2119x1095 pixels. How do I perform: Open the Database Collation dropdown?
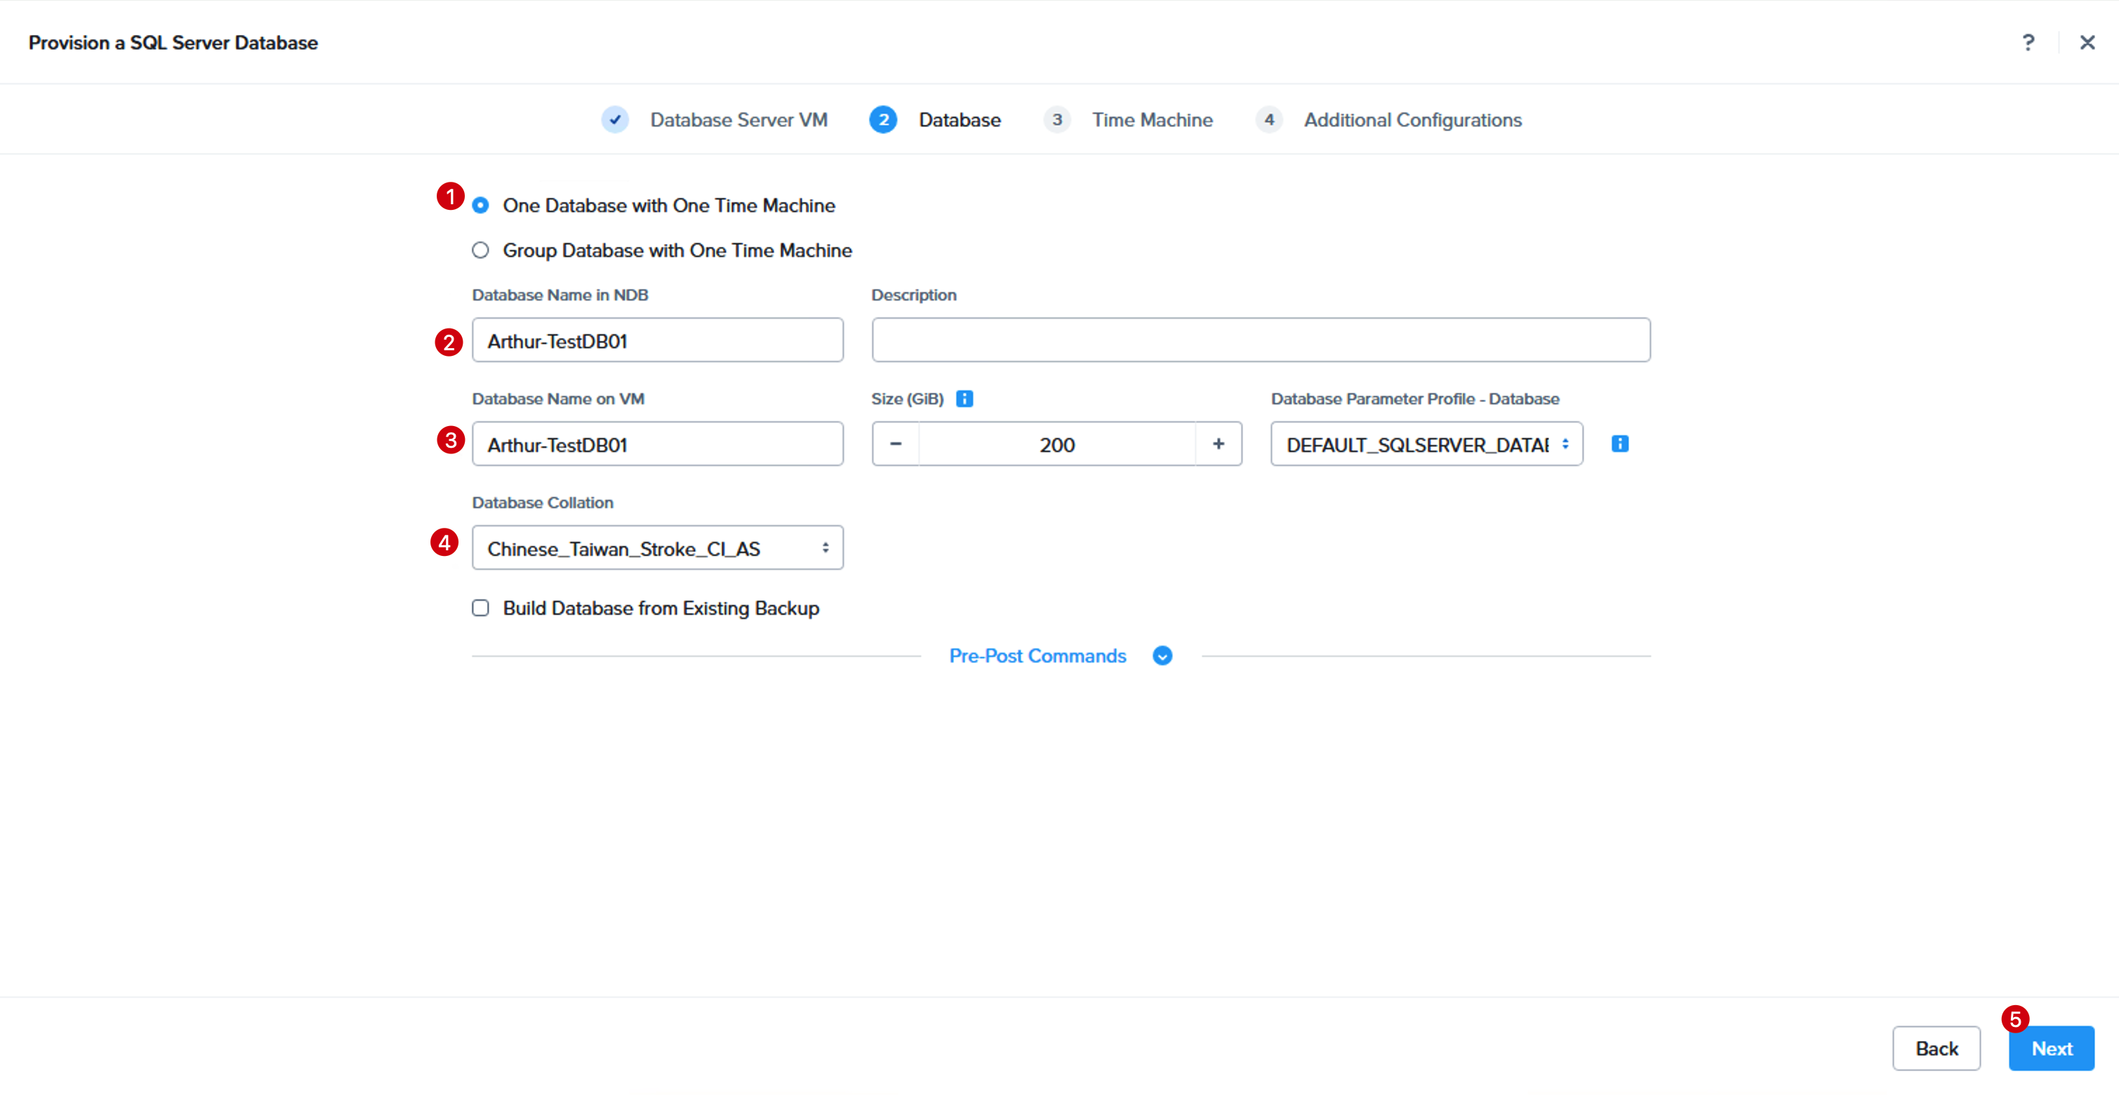pyautogui.click(x=657, y=547)
